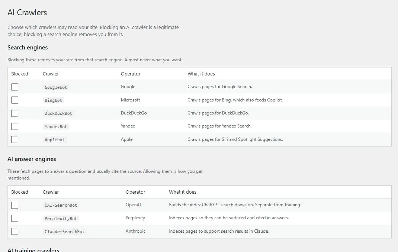Image resolution: width=398 pixels, height=252 pixels.
Task: Select the Googlebot crawler name
Action: [x=56, y=87]
